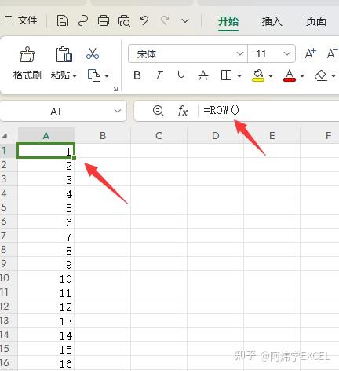Viewport: 339px width, 371px height.
Task: Click the 粘贴 paste button
Action: click(64, 64)
